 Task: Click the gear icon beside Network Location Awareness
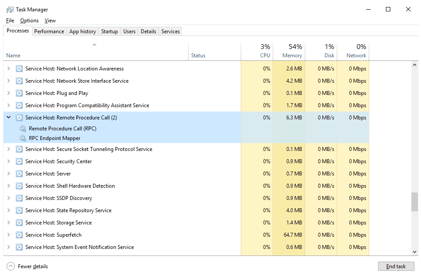19,69
